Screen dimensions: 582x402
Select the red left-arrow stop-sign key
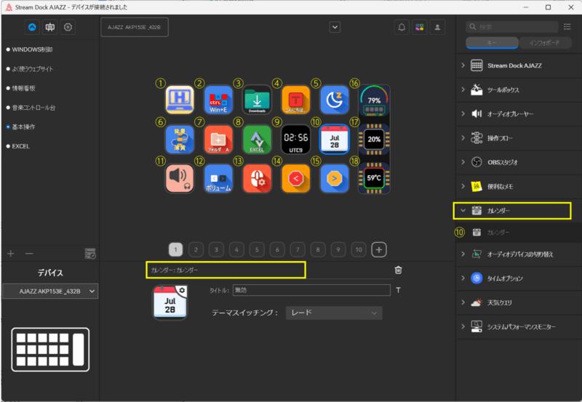pyautogui.click(x=296, y=178)
